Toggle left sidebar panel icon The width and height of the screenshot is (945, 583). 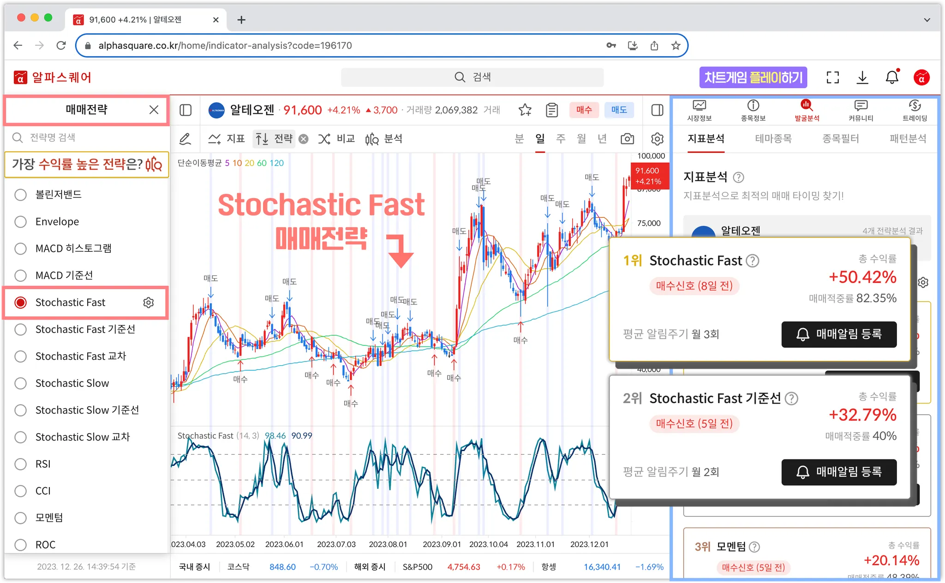click(x=185, y=110)
